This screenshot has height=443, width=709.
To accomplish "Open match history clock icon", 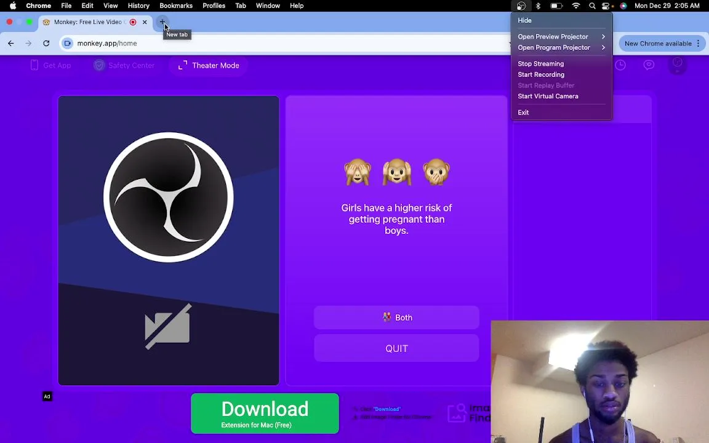I will [x=620, y=65].
